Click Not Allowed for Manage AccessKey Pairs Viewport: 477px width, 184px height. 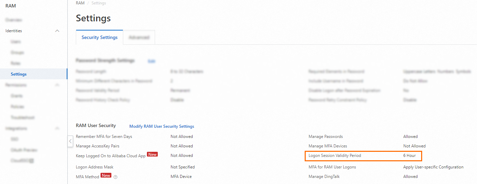point(182,146)
